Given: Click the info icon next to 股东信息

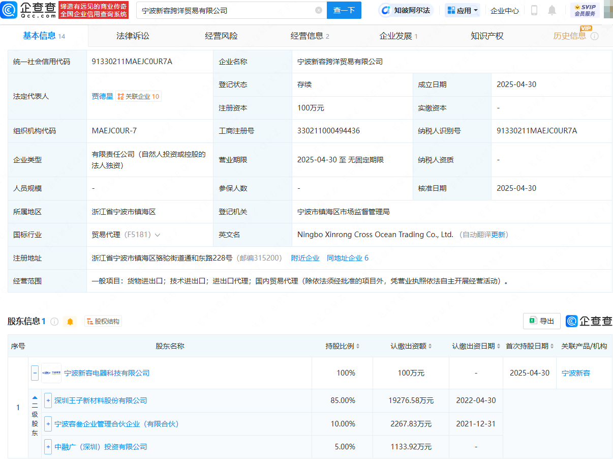Looking at the screenshot, I should tap(54, 322).
